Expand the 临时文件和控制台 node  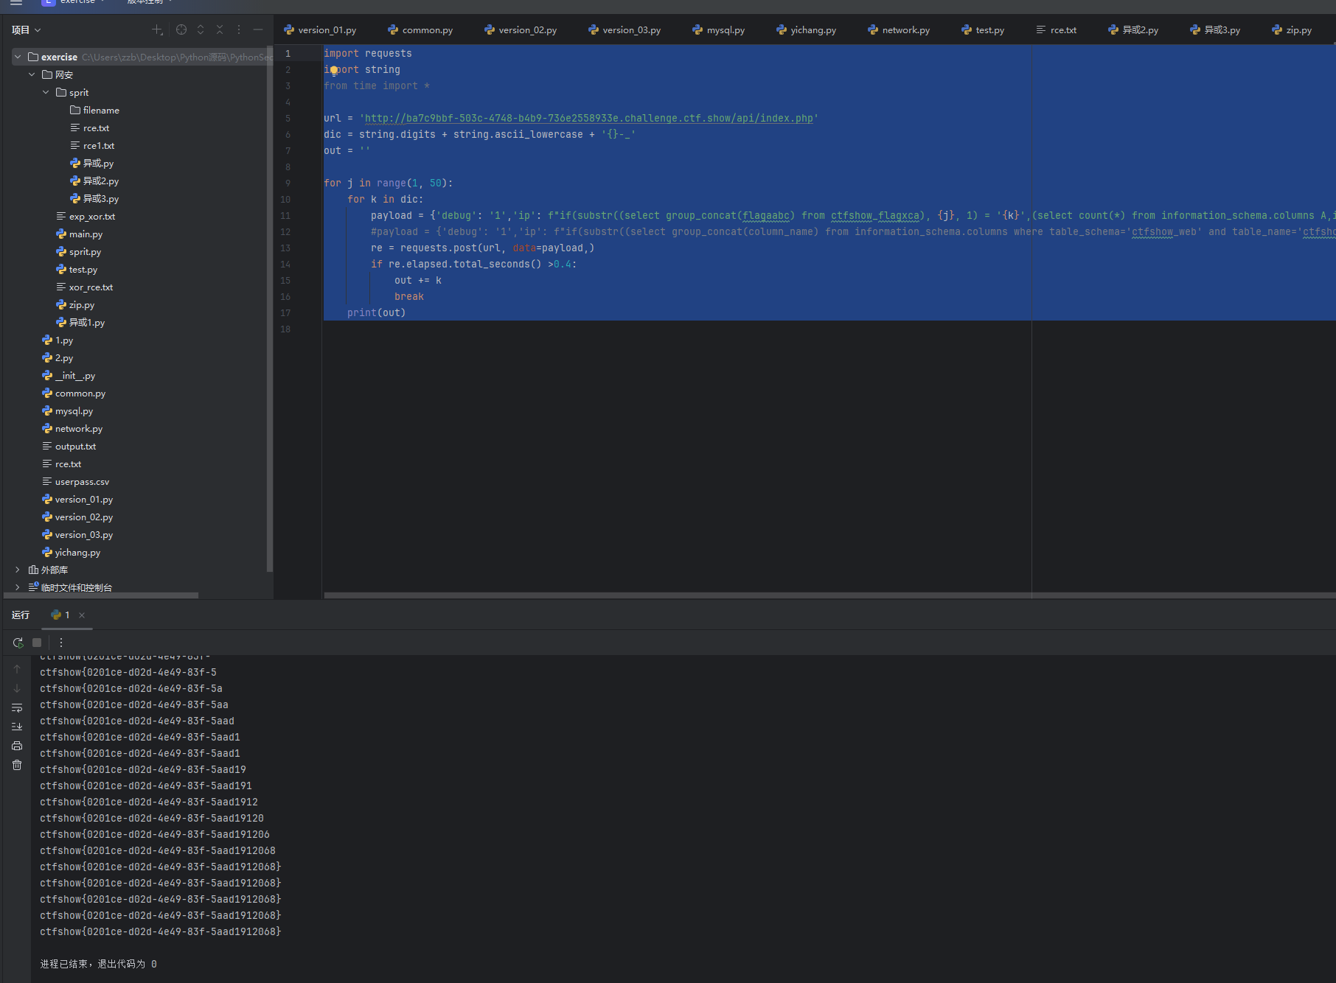point(18,587)
